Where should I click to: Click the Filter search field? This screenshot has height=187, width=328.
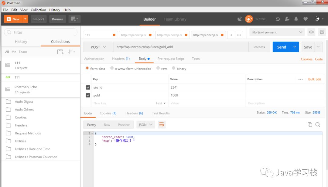[x=41, y=32]
